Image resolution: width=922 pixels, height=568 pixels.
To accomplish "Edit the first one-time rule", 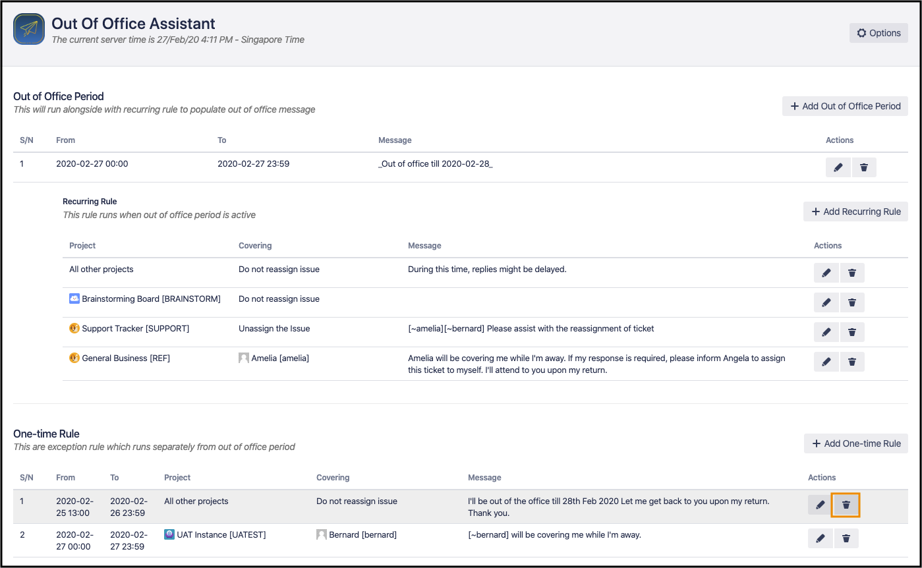I will click(820, 505).
